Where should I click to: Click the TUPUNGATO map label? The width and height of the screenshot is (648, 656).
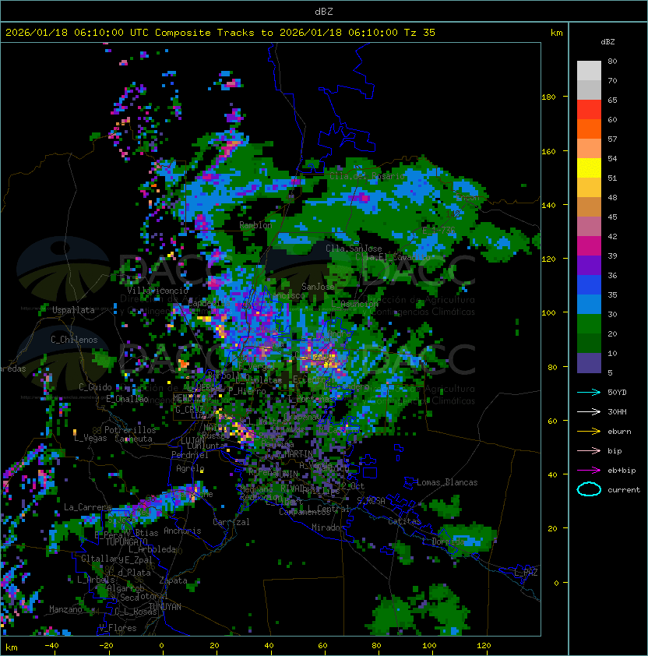(126, 541)
